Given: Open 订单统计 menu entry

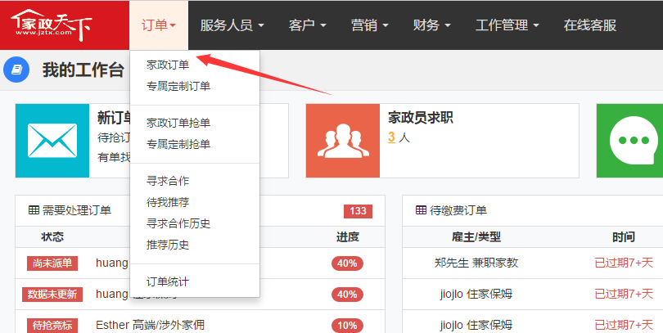Looking at the screenshot, I should click(x=168, y=281).
